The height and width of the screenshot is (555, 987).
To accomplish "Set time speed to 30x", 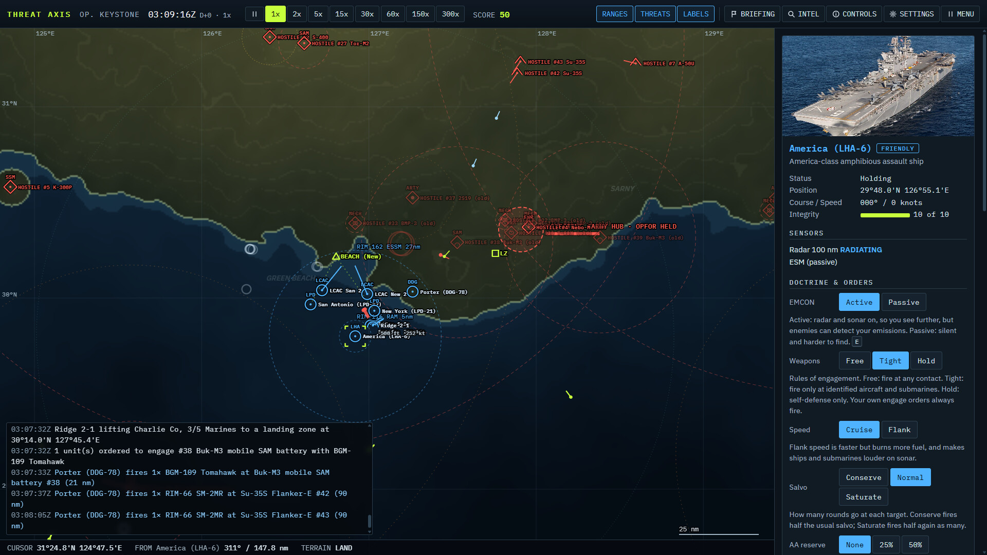I will pyautogui.click(x=367, y=14).
